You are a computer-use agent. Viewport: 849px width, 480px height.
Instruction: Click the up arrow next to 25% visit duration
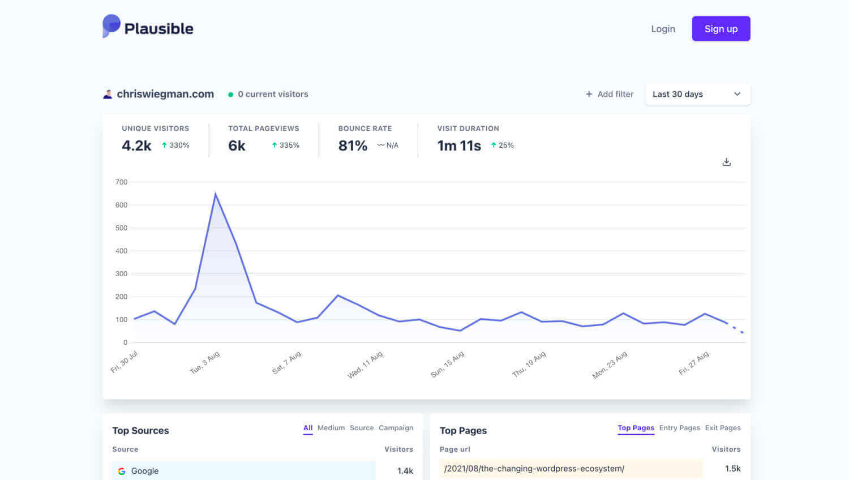pos(494,145)
